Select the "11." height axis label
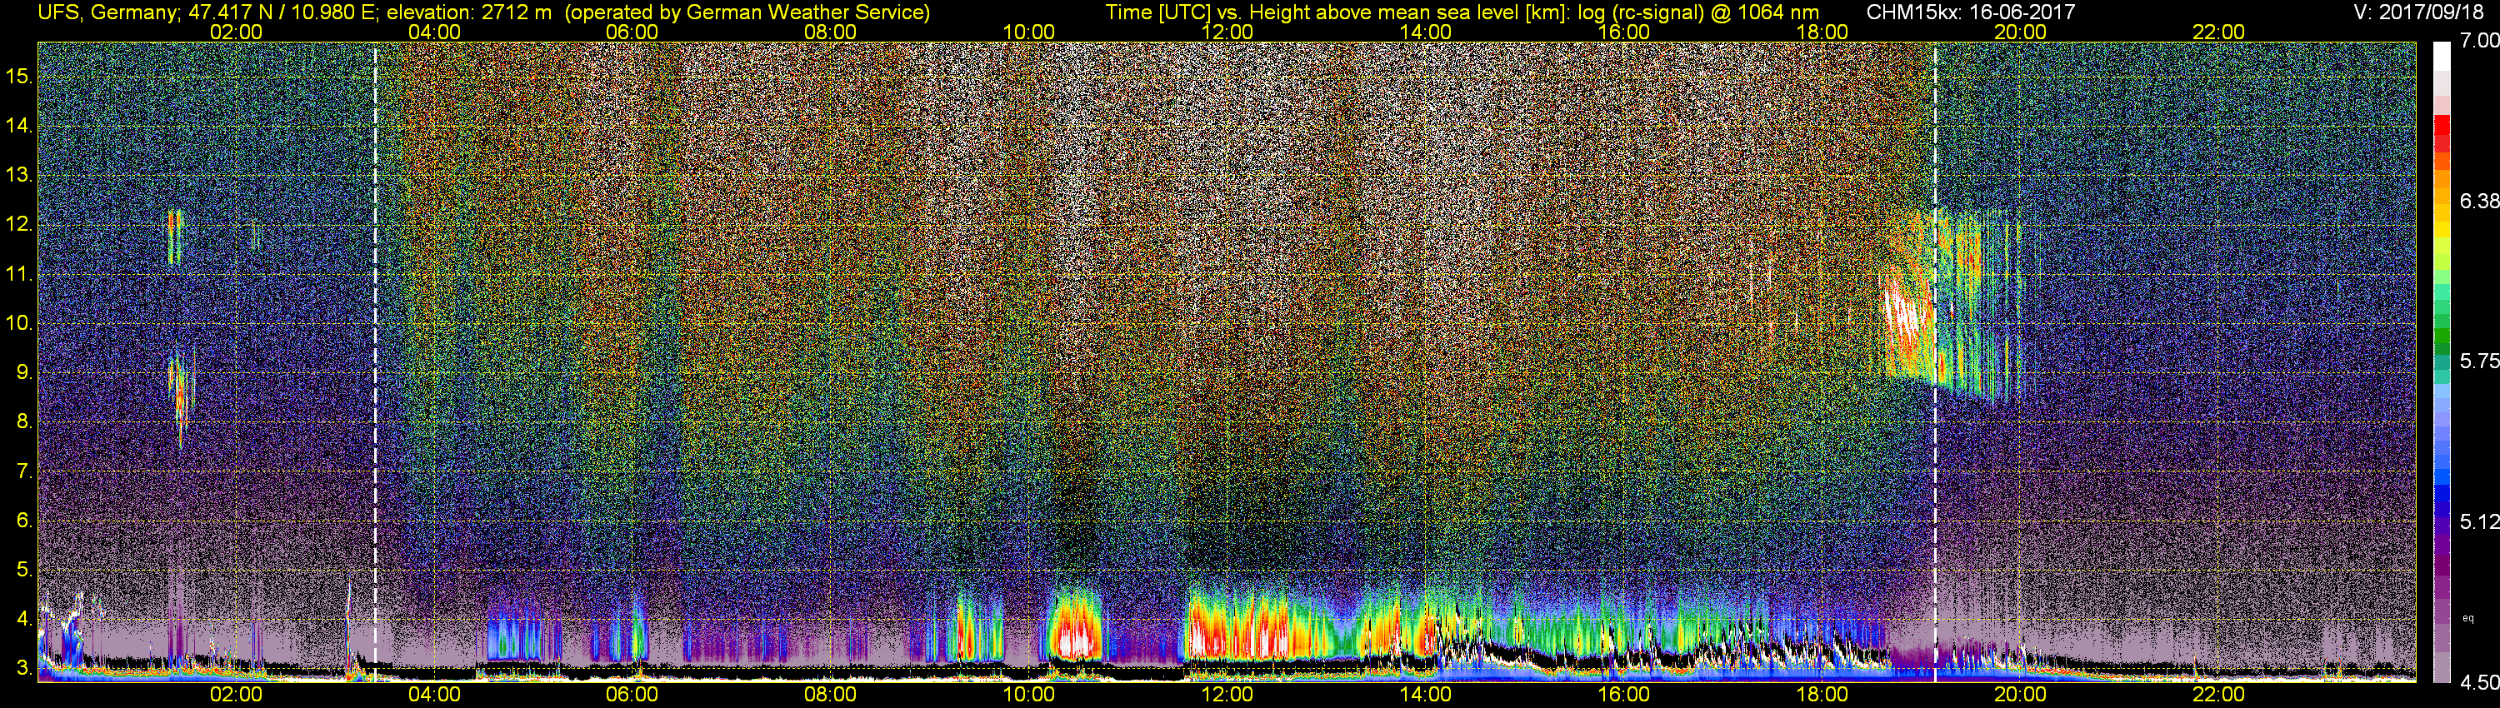The height and width of the screenshot is (708, 2500). pyautogui.click(x=19, y=275)
